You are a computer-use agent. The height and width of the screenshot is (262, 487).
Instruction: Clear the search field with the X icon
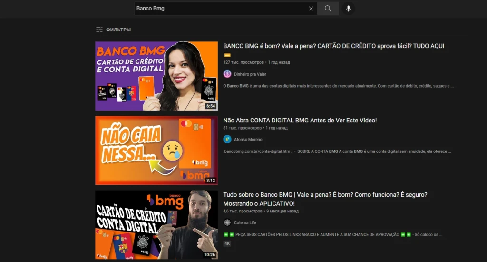click(x=311, y=9)
